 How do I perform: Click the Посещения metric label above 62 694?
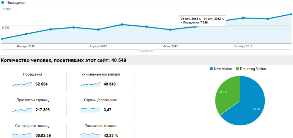(x=33, y=74)
